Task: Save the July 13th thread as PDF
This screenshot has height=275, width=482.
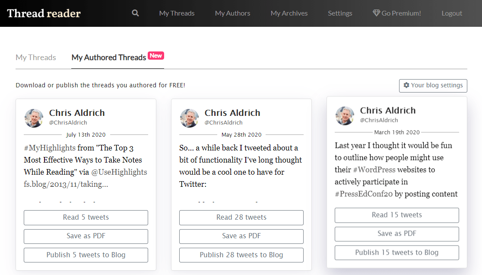Action: 86,236
